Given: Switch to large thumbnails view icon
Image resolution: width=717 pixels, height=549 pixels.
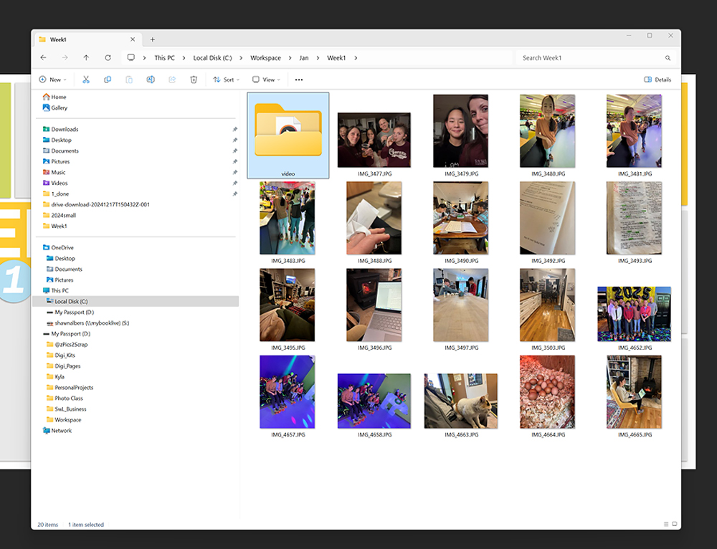Looking at the screenshot, I should 675,525.
